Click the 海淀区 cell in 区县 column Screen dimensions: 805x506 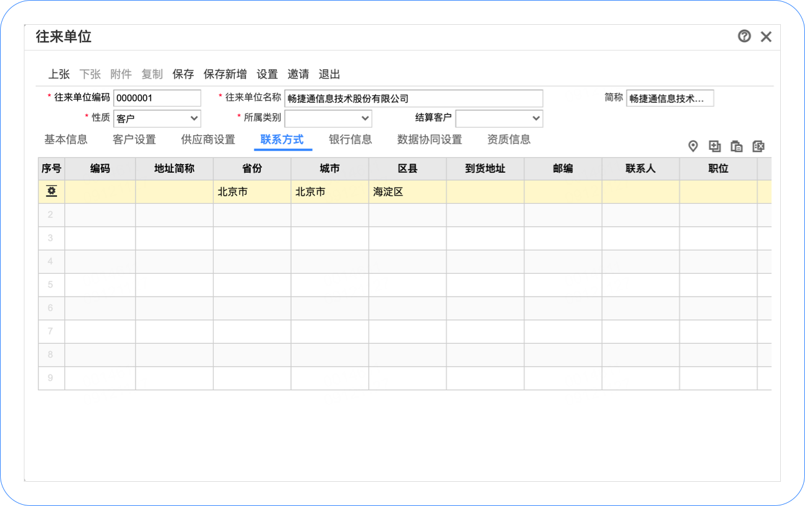point(407,192)
